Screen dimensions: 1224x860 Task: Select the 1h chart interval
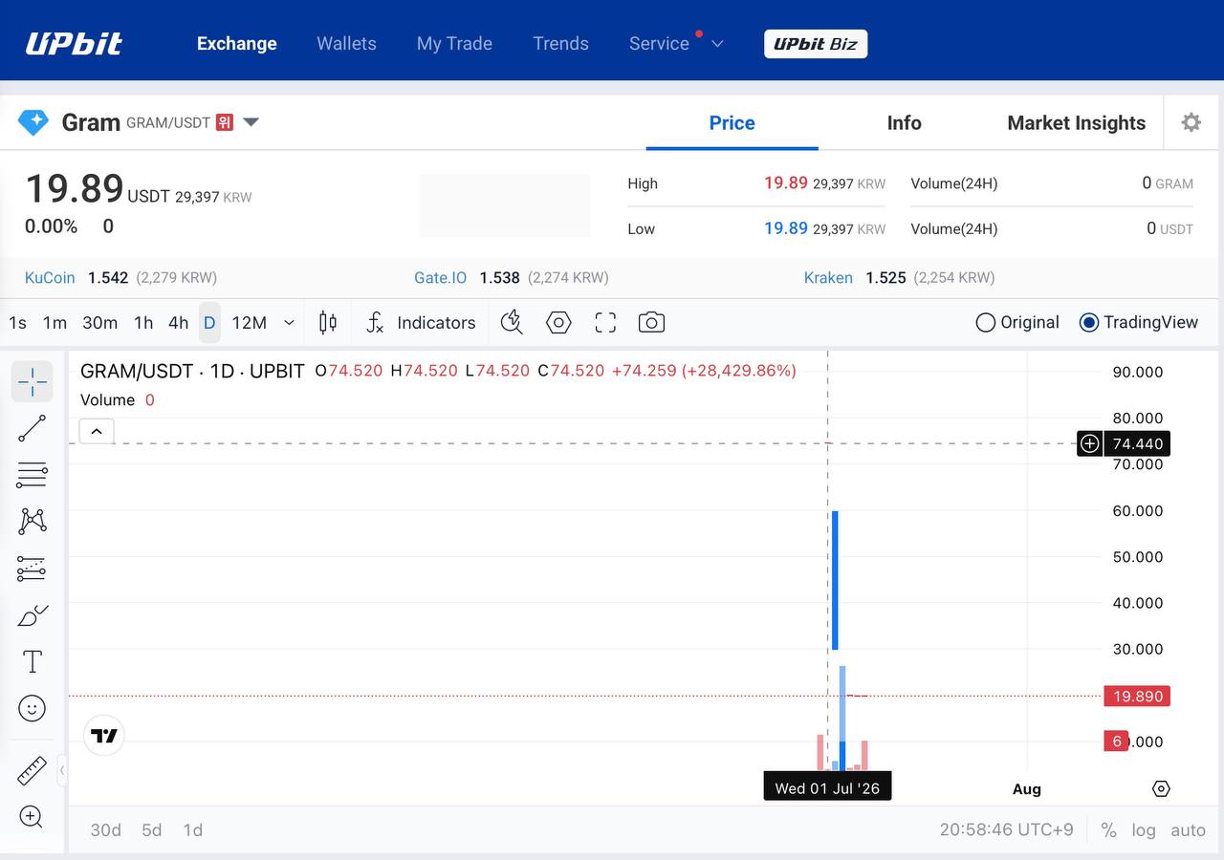pyautogui.click(x=143, y=323)
